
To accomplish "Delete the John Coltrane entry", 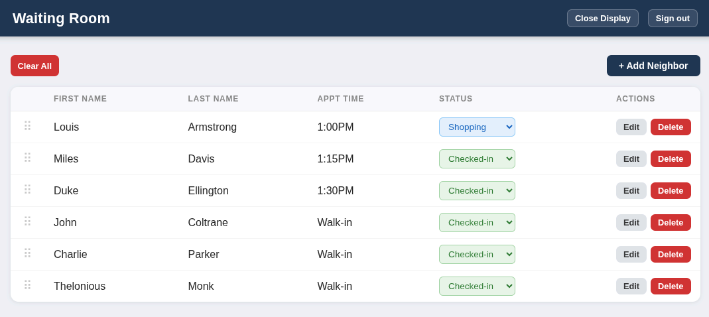I will (x=671, y=222).
